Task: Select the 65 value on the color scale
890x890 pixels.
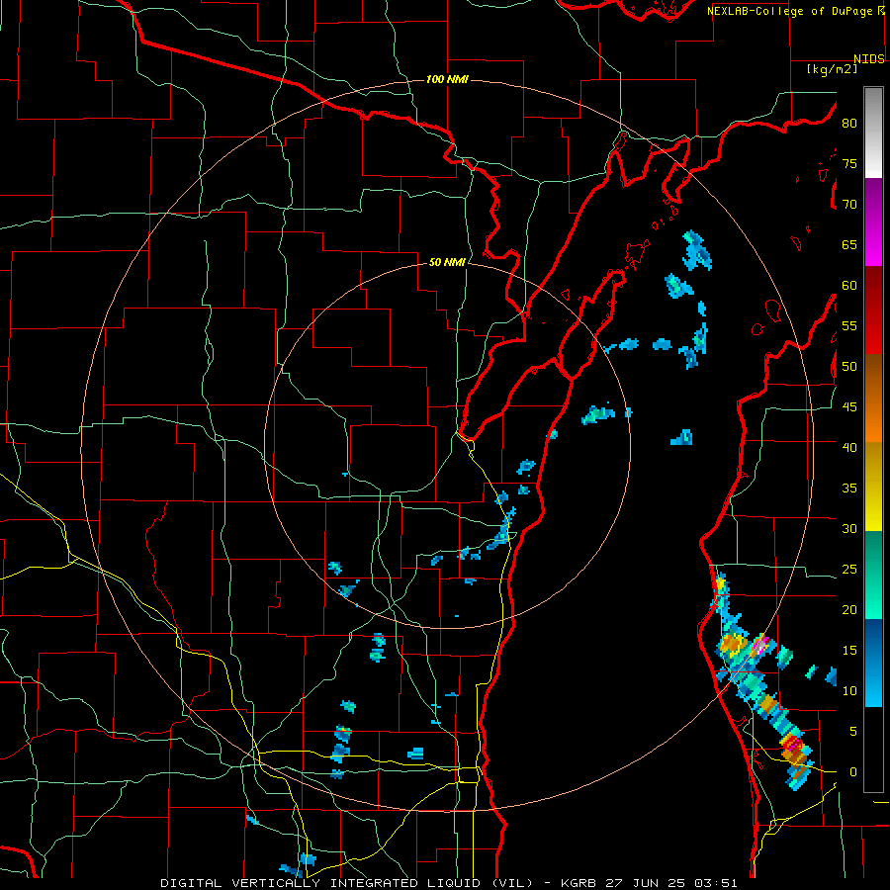Action: (849, 244)
